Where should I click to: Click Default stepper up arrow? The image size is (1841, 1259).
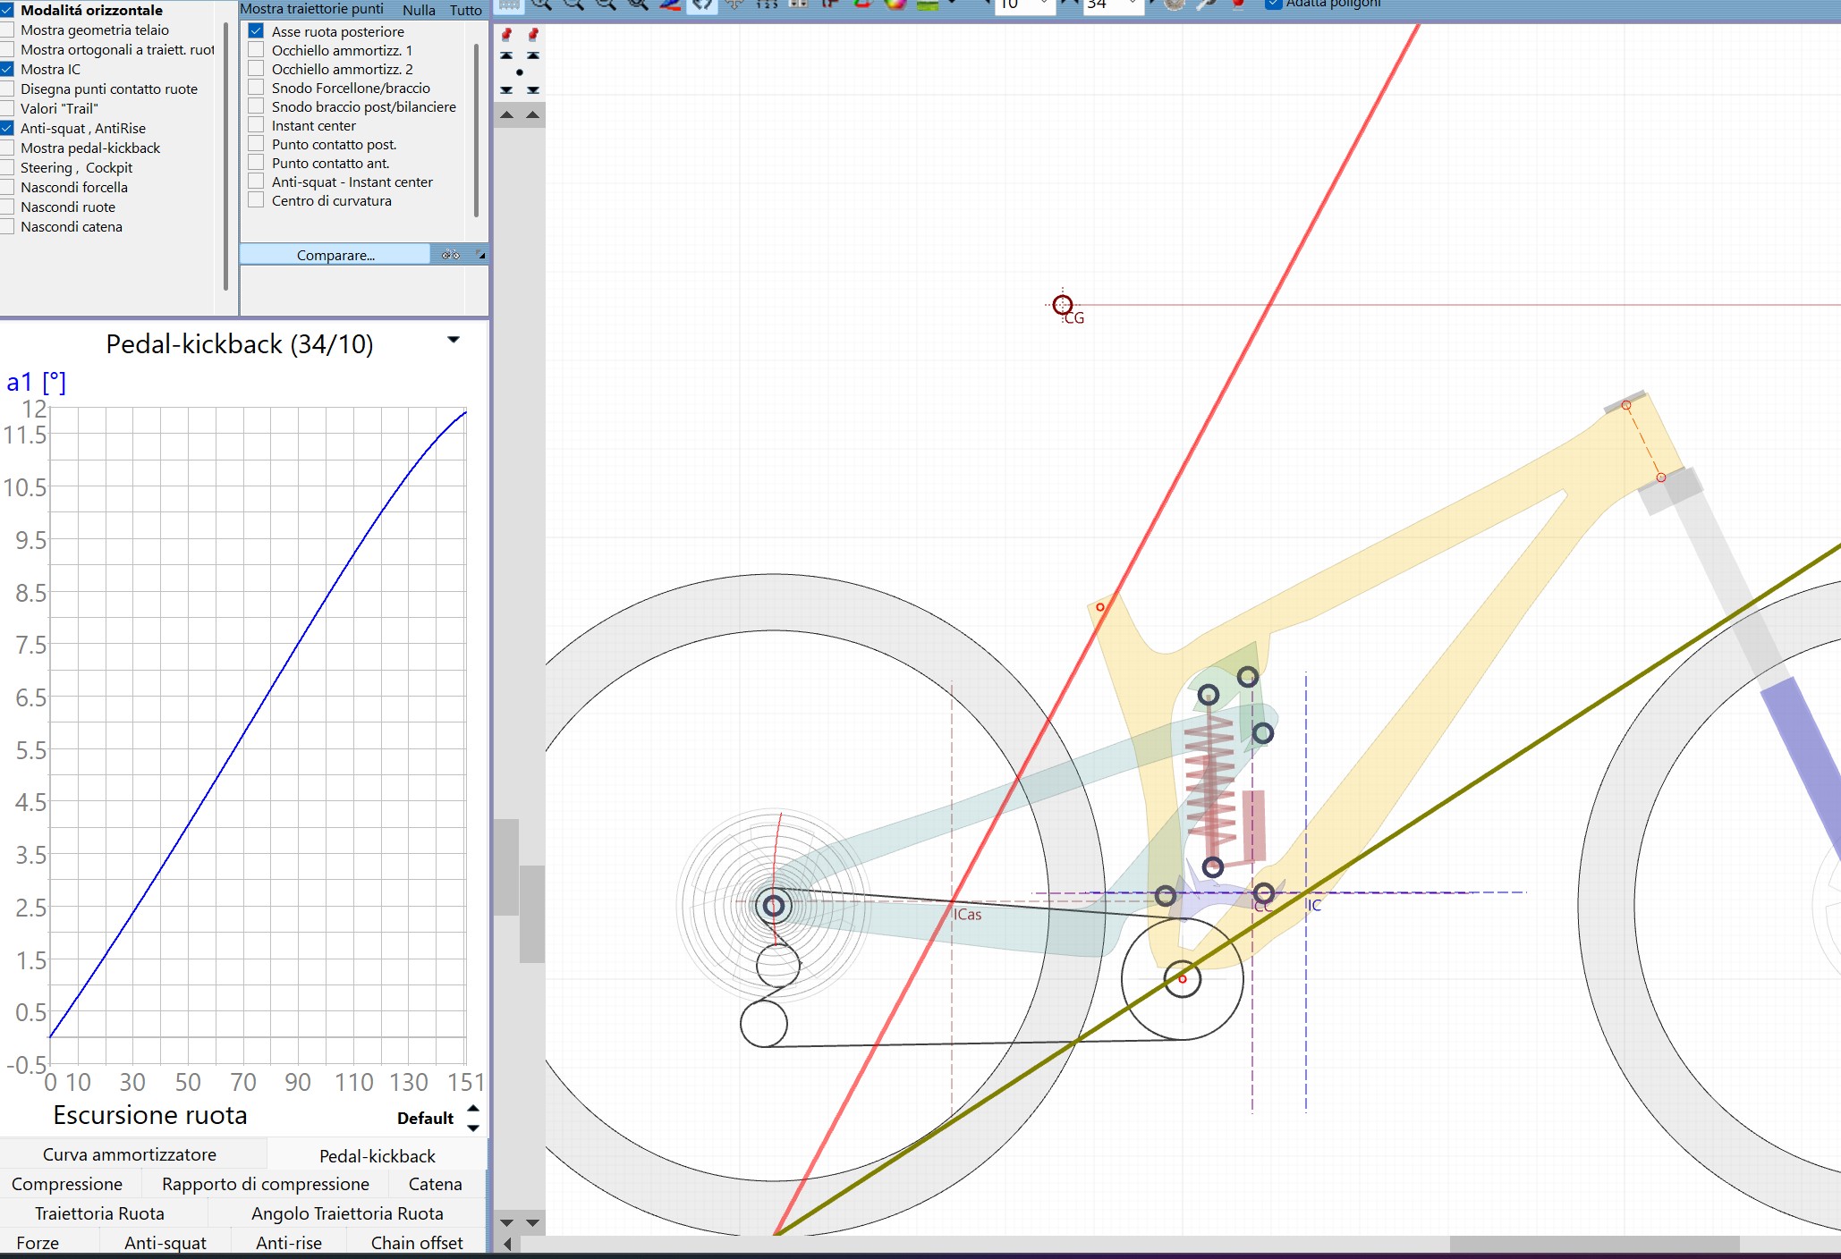[473, 1108]
